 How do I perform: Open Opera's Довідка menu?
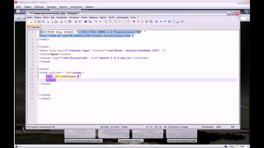click(90, 7)
